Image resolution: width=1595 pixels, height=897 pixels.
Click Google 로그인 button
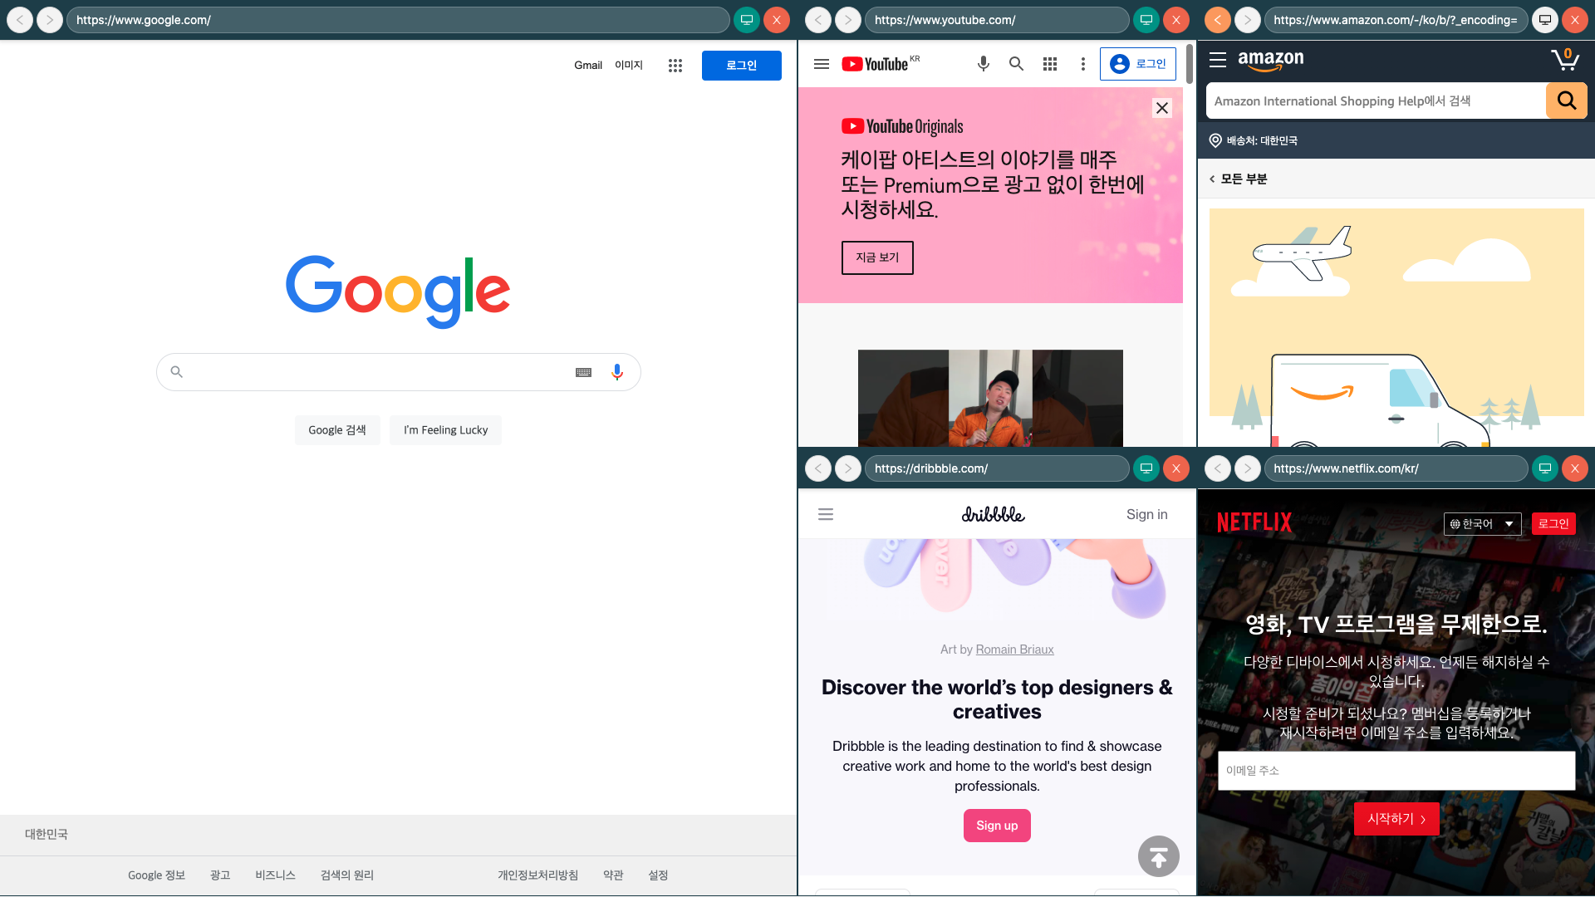tap(742, 66)
